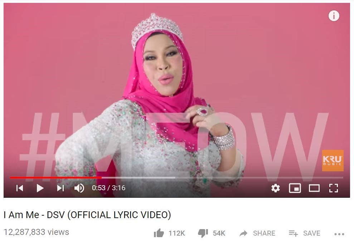This screenshot has width=354, height=246.
Task: Click the 0:53 / 3:16 time display
Action: (x=108, y=188)
